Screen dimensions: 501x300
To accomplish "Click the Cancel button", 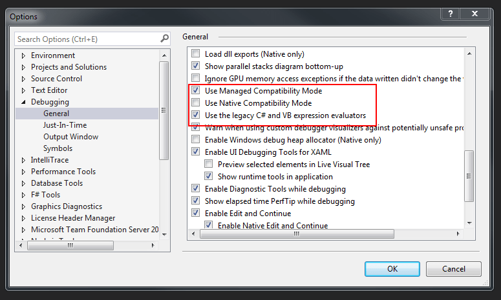I will coord(454,268).
